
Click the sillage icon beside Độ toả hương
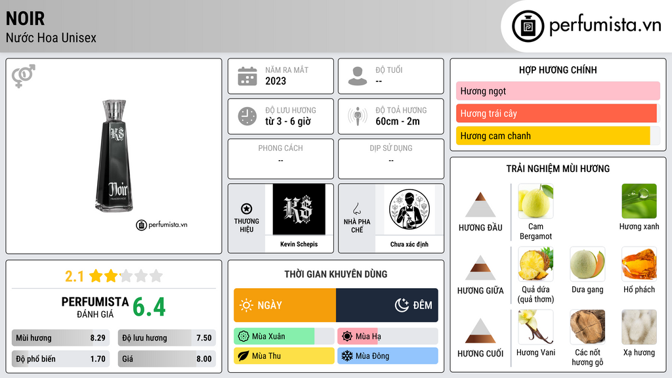click(358, 116)
